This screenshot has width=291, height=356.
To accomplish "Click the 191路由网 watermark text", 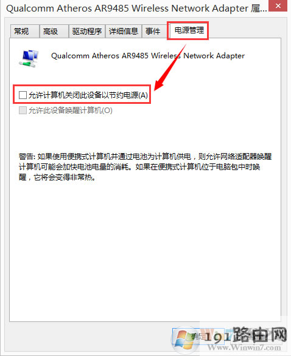I will (x=245, y=335).
